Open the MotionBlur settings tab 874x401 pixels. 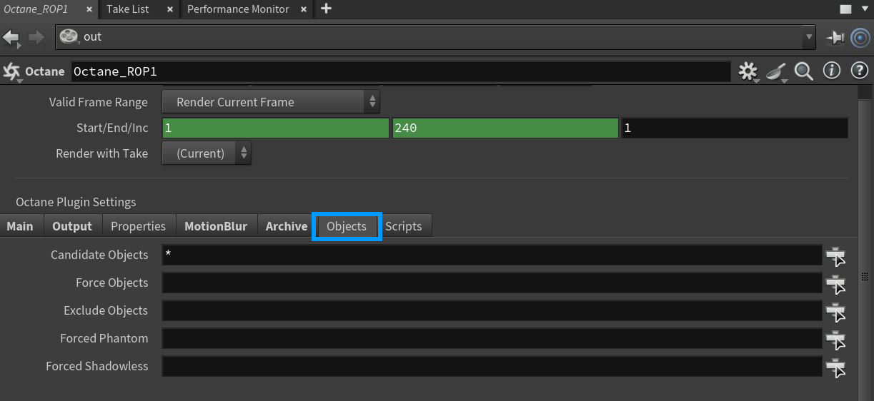tap(216, 226)
